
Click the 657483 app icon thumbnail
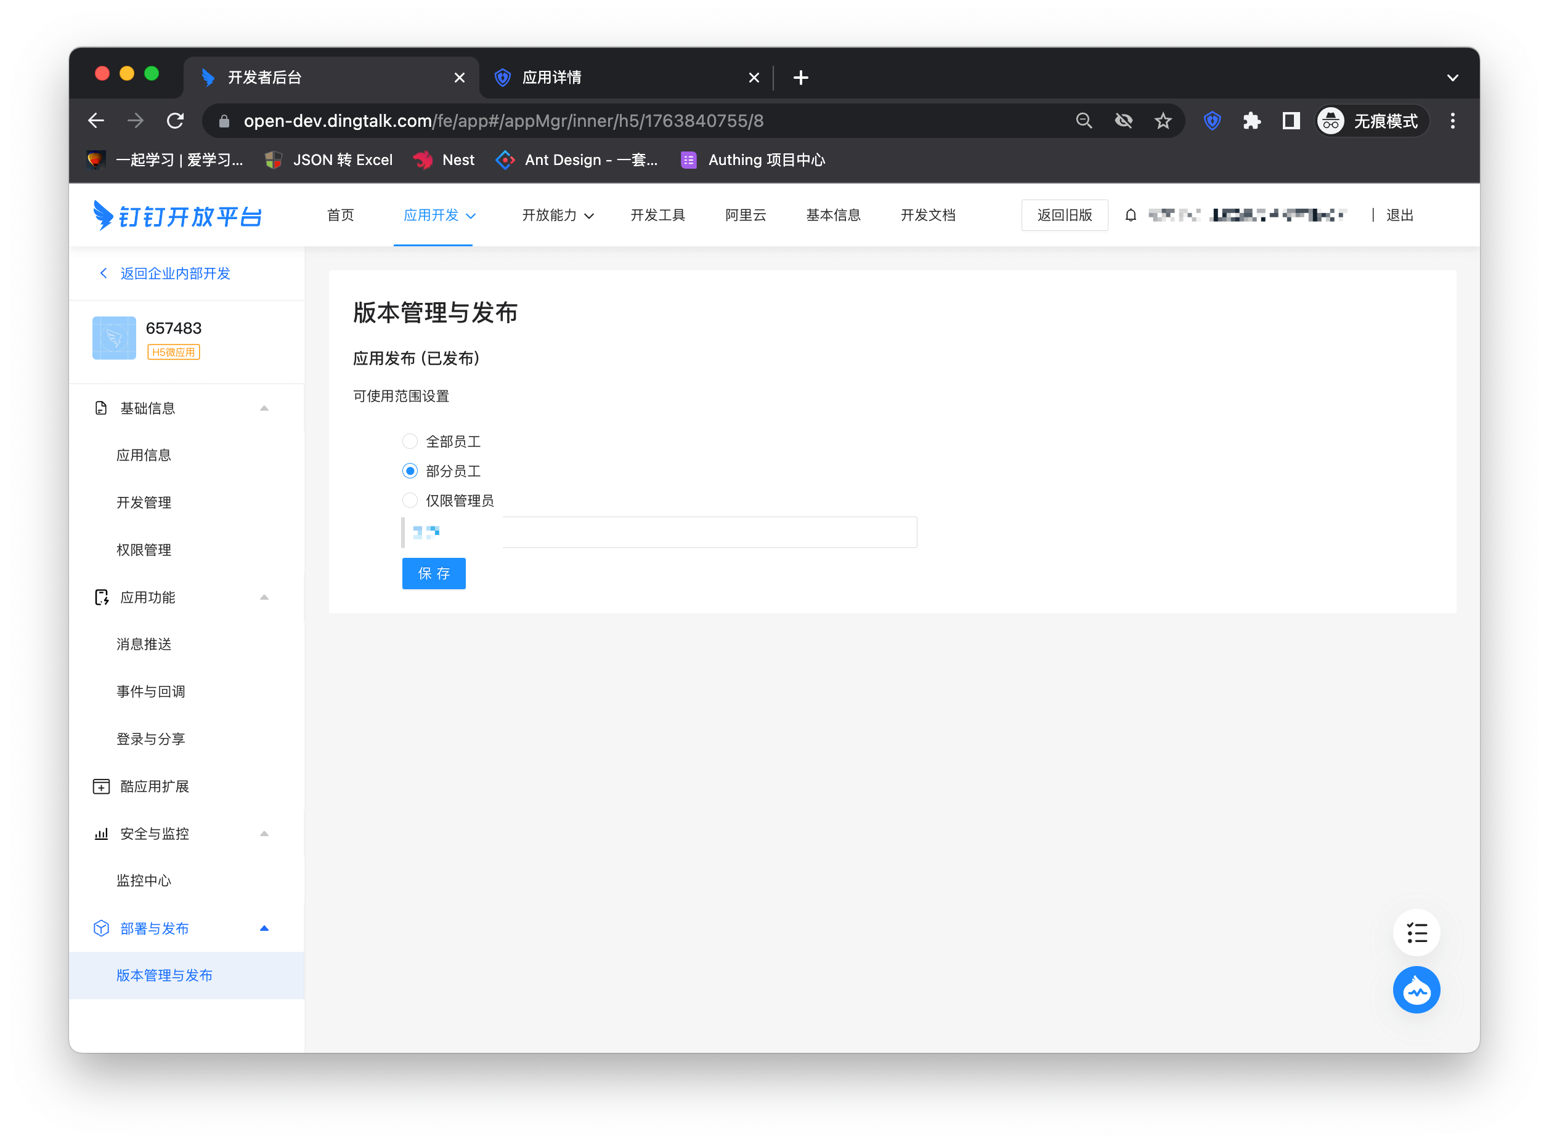point(115,338)
